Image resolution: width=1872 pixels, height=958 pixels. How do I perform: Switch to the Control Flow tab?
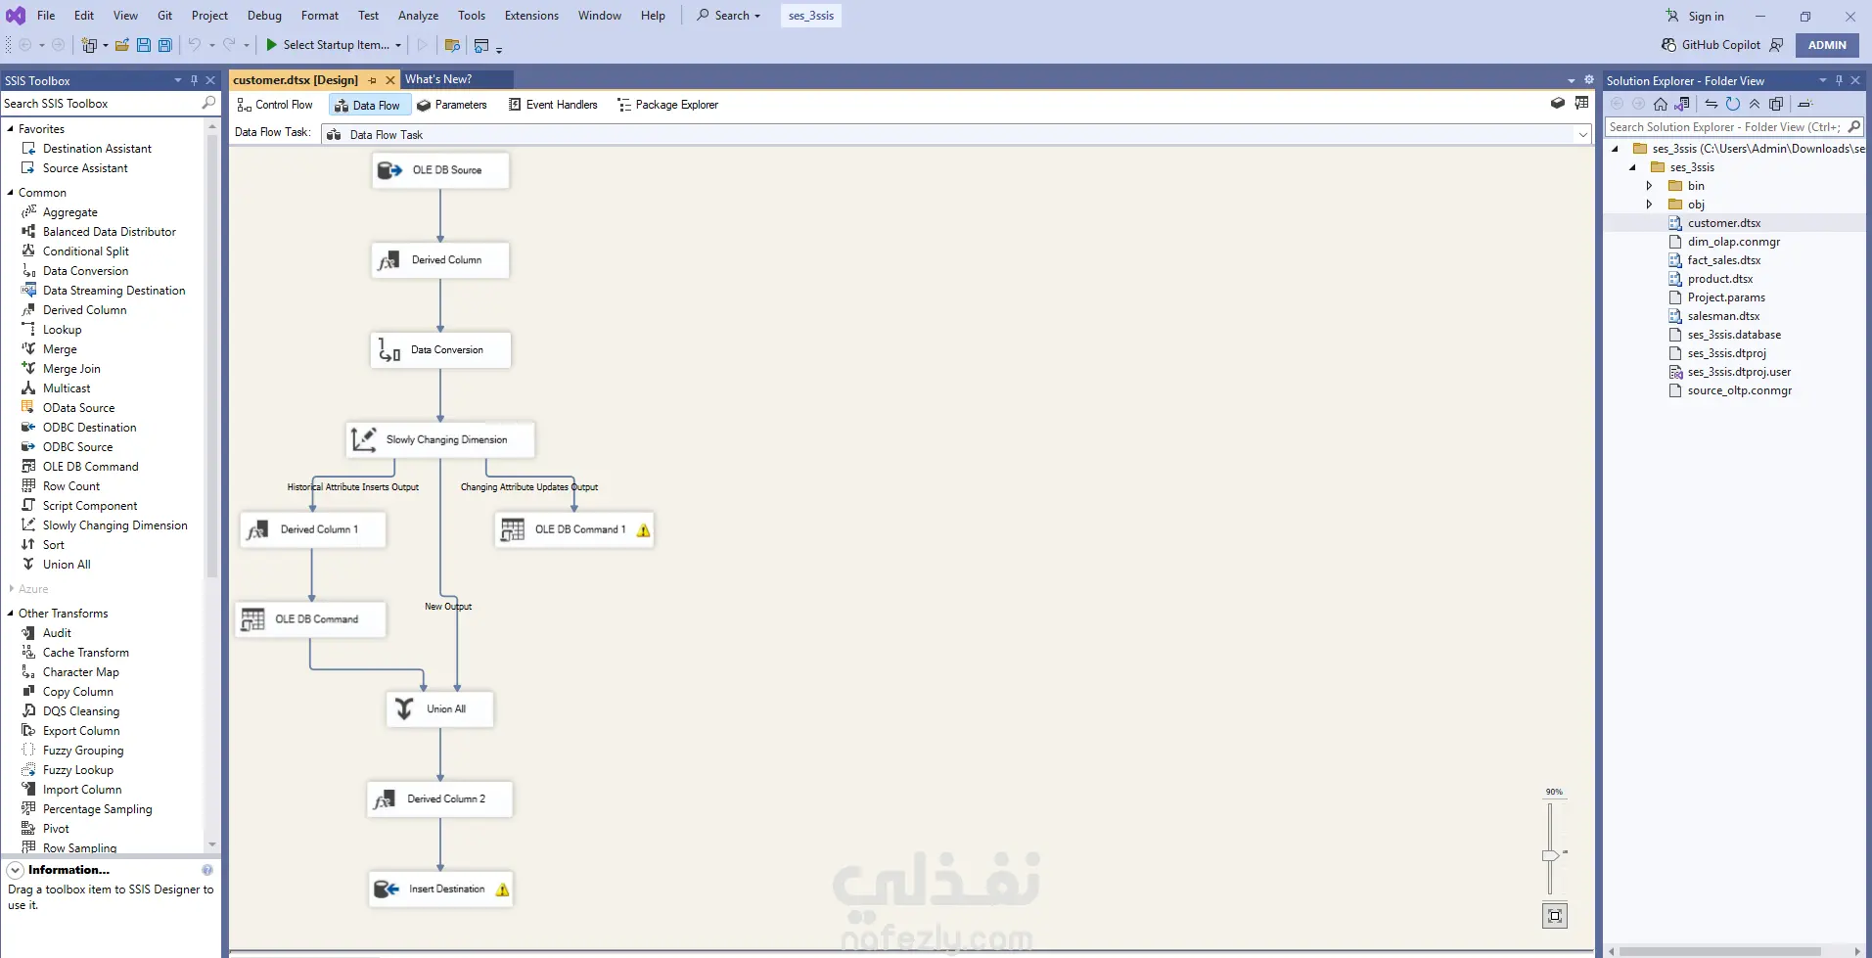[275, 105]
